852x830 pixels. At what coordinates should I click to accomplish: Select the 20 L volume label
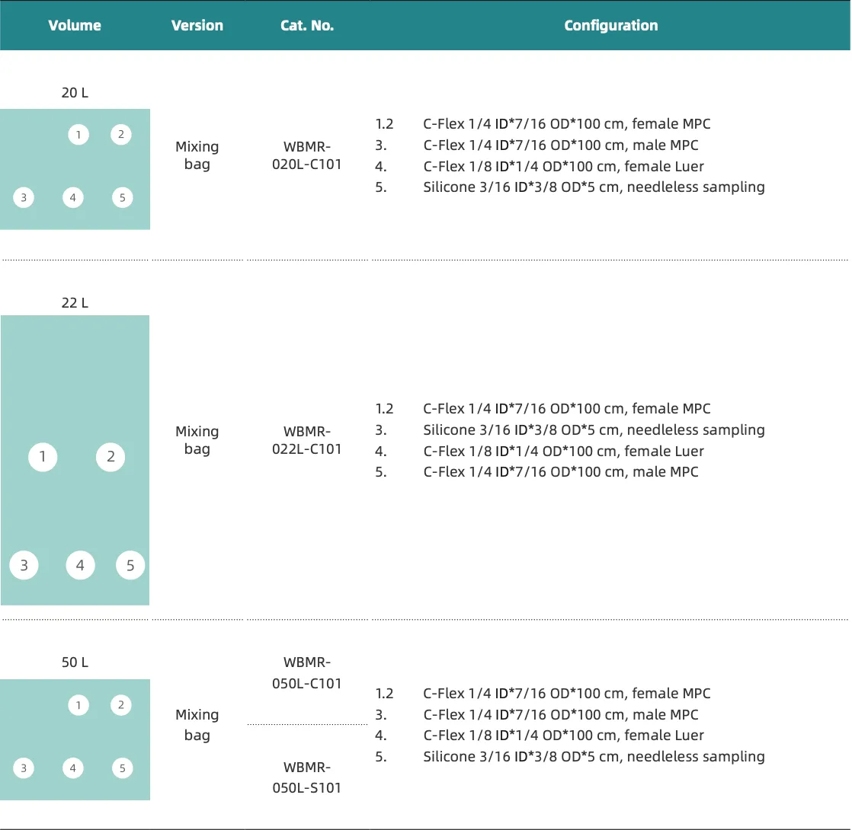click(75, 93)
